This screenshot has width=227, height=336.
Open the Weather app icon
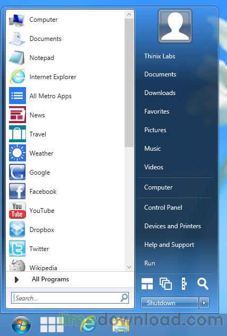(18, 153)
